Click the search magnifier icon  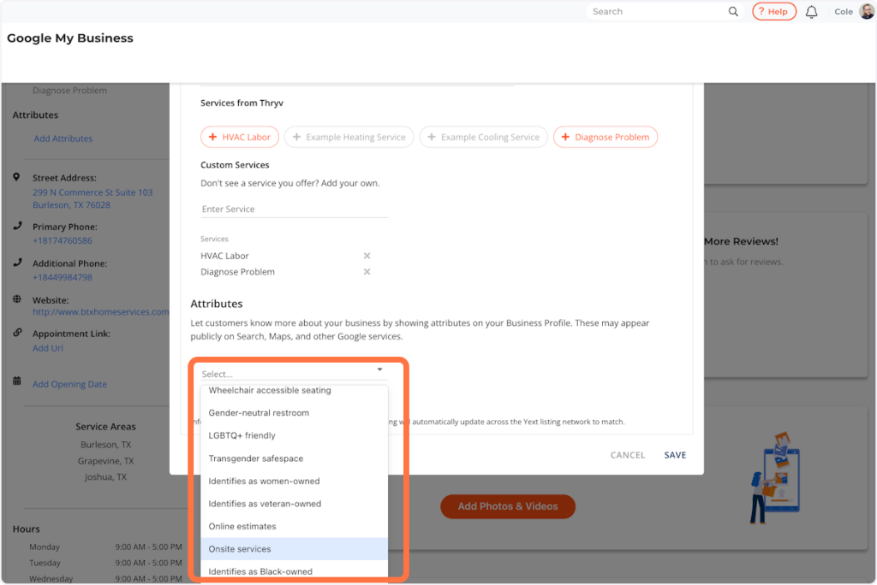[733, 12]
